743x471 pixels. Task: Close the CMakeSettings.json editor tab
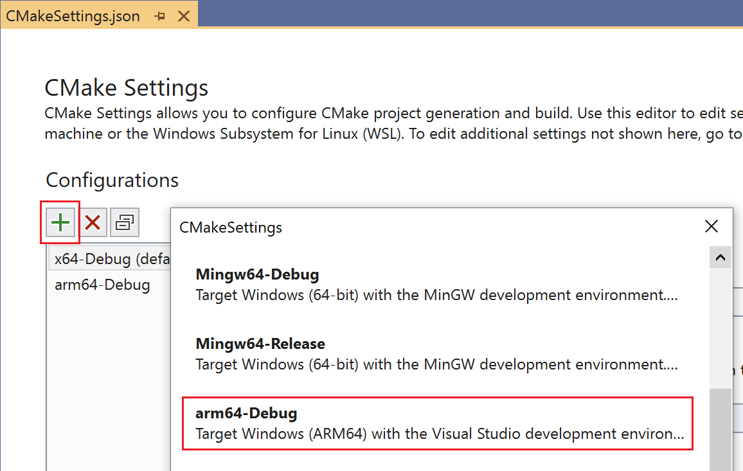(184, 15)
